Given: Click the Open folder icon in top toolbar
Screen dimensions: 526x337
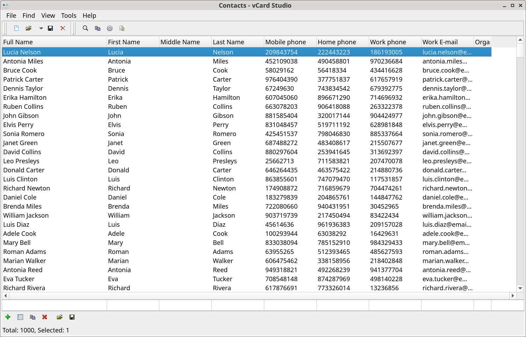Looking at the screenshot, I should coord(29,28).
